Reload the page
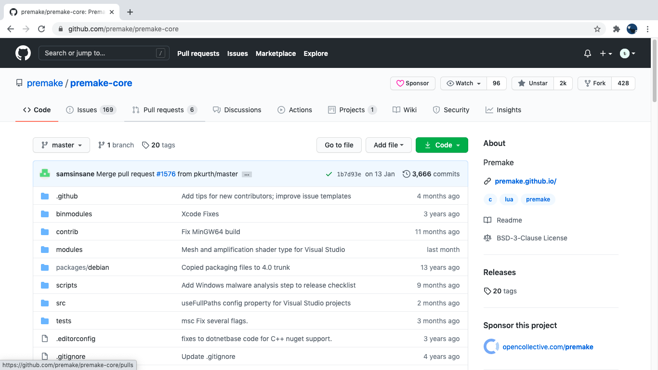Image resolution: width=658 pixels, height=370 pixels. click(41, 29)
